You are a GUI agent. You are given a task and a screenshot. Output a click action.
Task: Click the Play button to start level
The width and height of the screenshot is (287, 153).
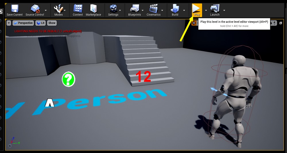coord(197,10)
